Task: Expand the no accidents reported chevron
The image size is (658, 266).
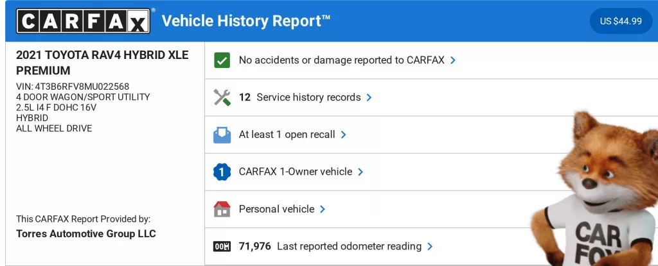Action: point(453,60)
